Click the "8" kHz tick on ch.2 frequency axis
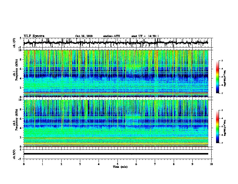The width and height of the screenshot is (238, 184). coord(21,109)
